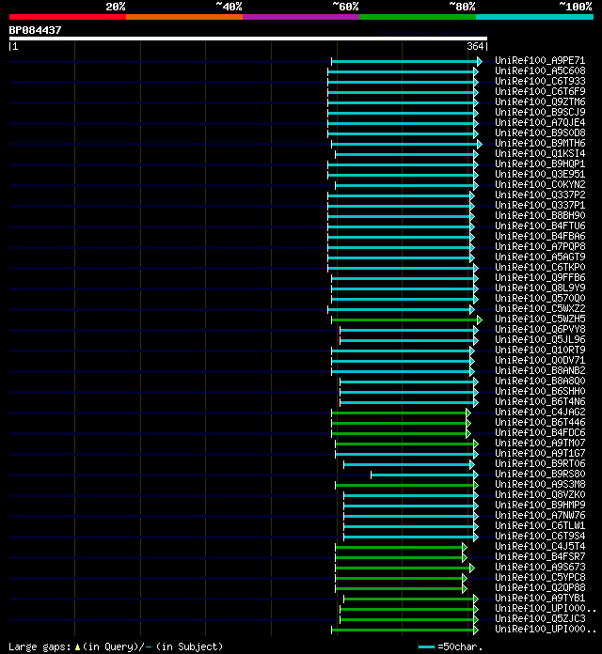The width and height of the screenshot is (602, 654).
Task: Open hit UniRef100_A5C608
Action: click(x=540, y=70)
